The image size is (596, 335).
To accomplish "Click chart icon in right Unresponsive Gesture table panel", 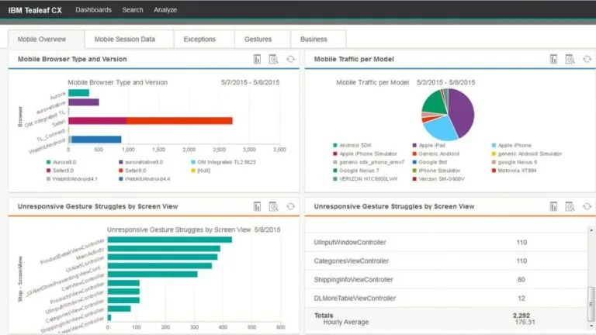I will coord(553,206).
